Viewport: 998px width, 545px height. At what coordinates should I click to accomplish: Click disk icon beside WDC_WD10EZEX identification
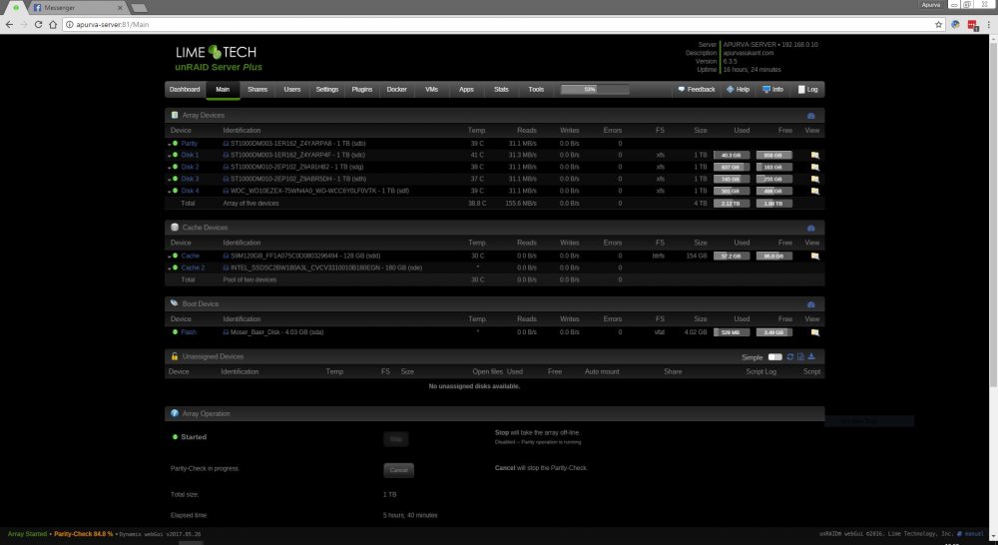(226, 191)
